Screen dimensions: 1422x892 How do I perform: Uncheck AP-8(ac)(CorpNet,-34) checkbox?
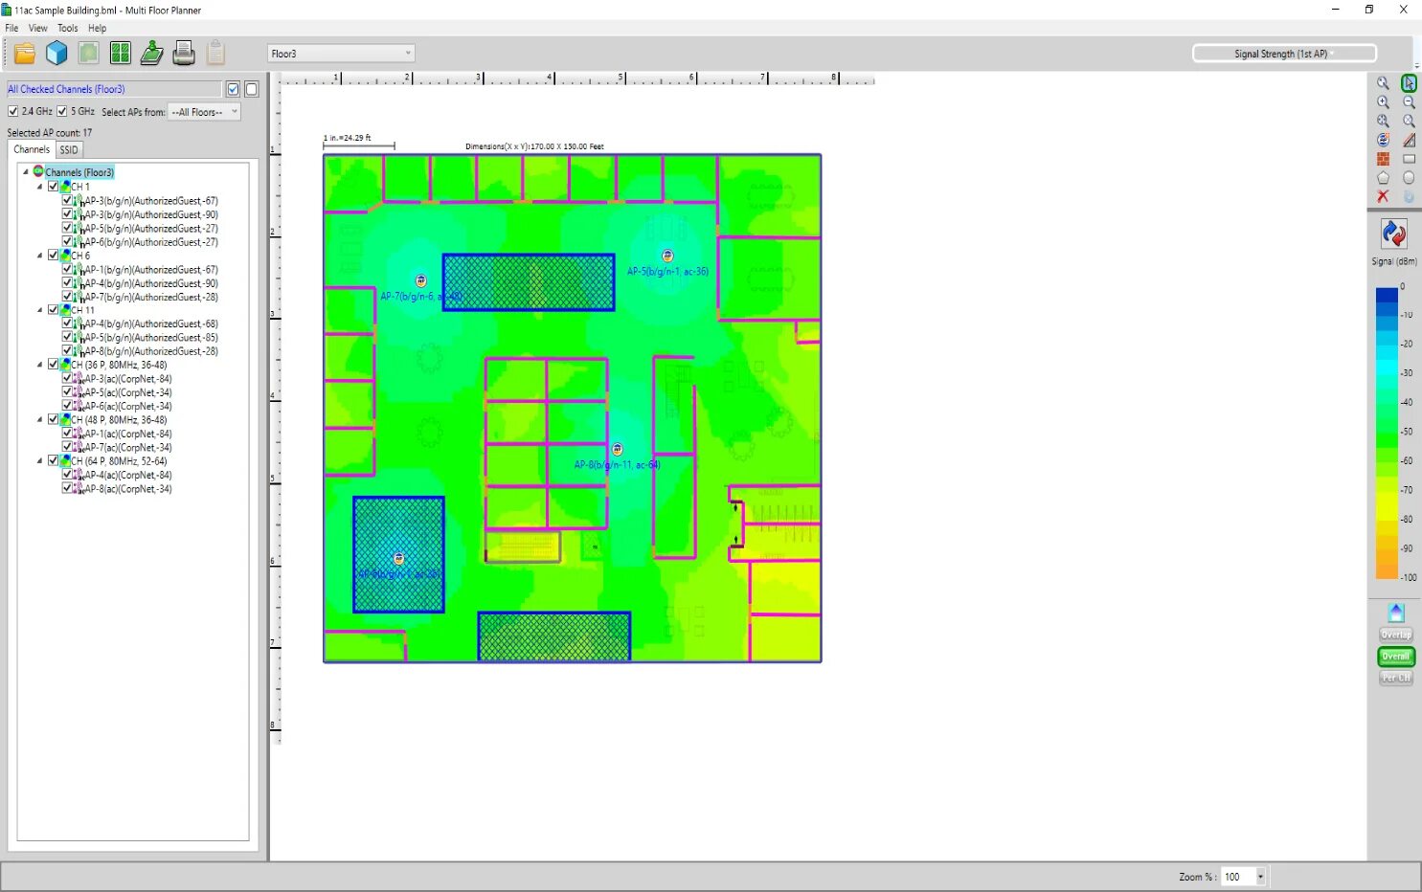(x=67, y=488)
